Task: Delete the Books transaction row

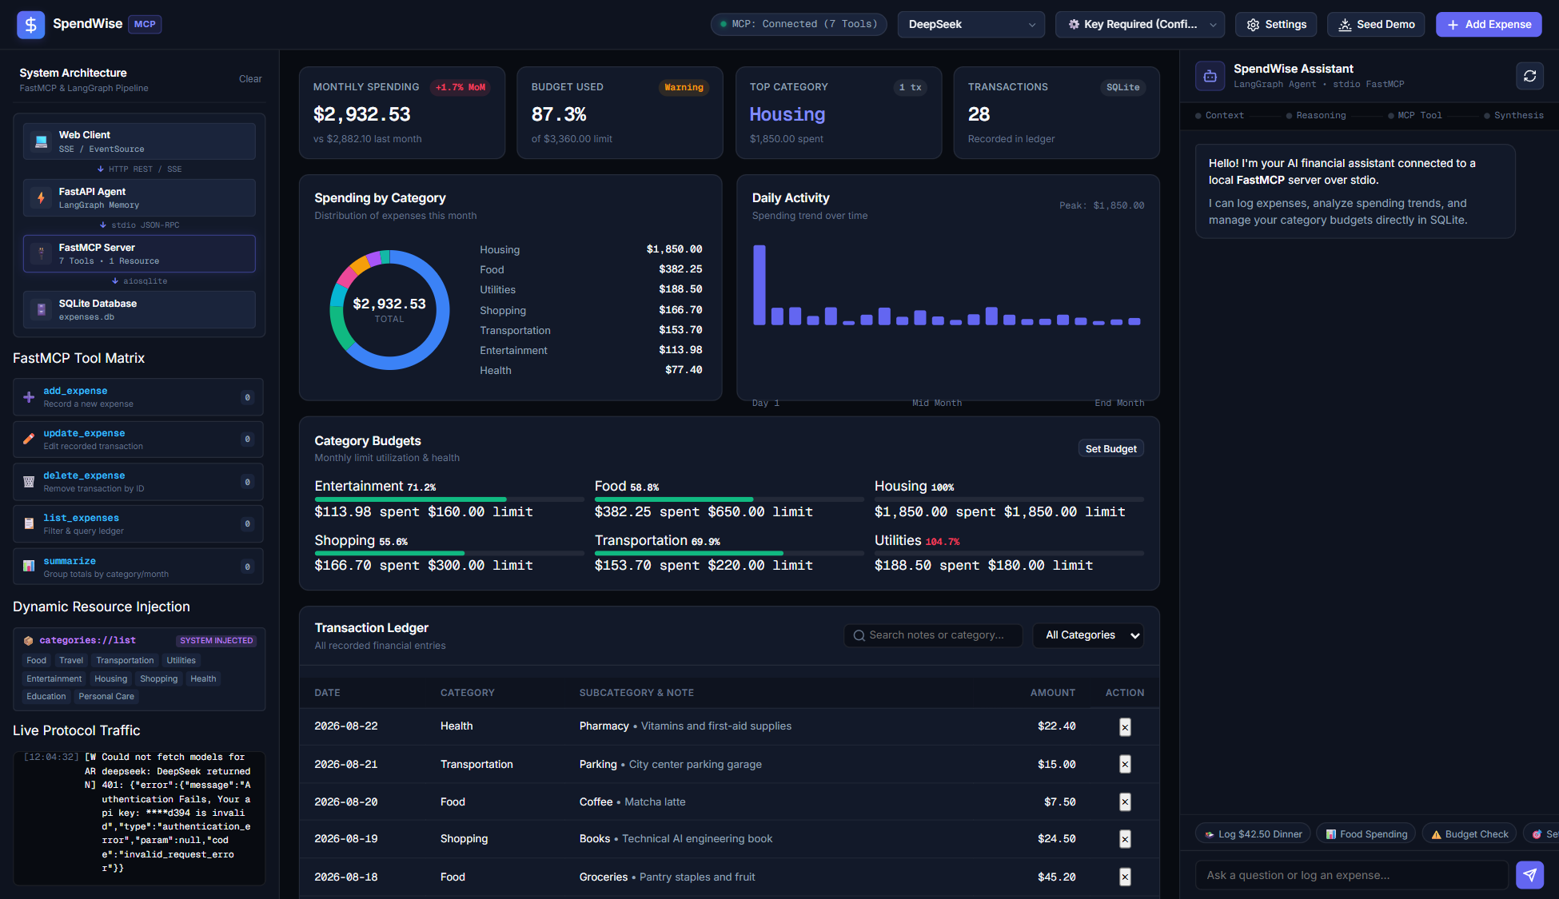Action: [1125, 839]
